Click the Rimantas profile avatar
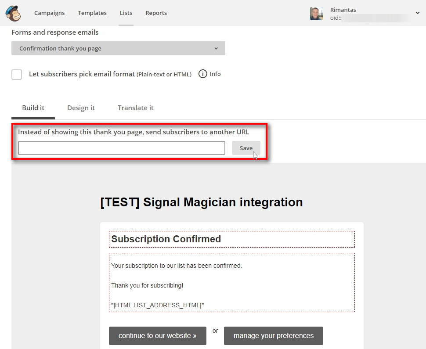 click(x=316, y=14)
